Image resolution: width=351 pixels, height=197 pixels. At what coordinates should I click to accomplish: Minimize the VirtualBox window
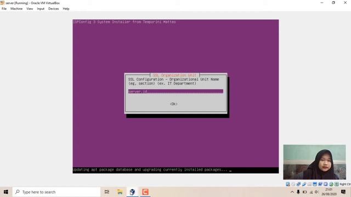coord(322,3)
